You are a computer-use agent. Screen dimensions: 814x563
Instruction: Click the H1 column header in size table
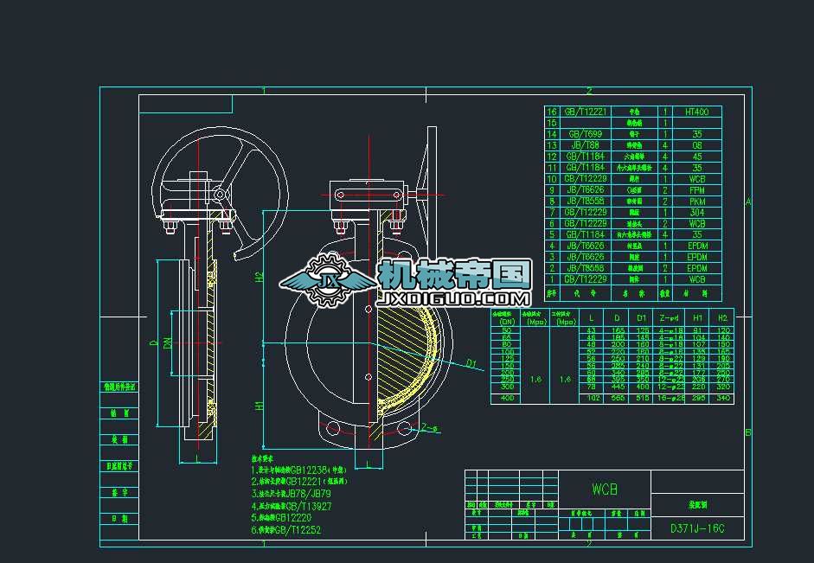point(697,318)
